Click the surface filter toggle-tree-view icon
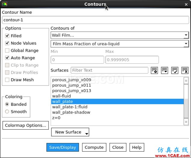Screen dimensions: 191x158 (x=165, y=70)
